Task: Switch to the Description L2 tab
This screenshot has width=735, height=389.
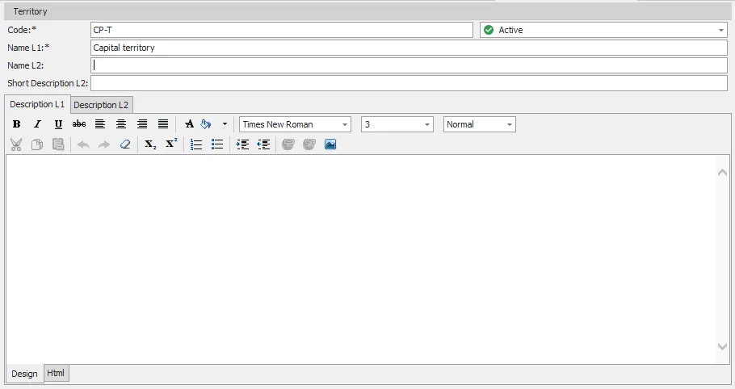Action: 101,105
